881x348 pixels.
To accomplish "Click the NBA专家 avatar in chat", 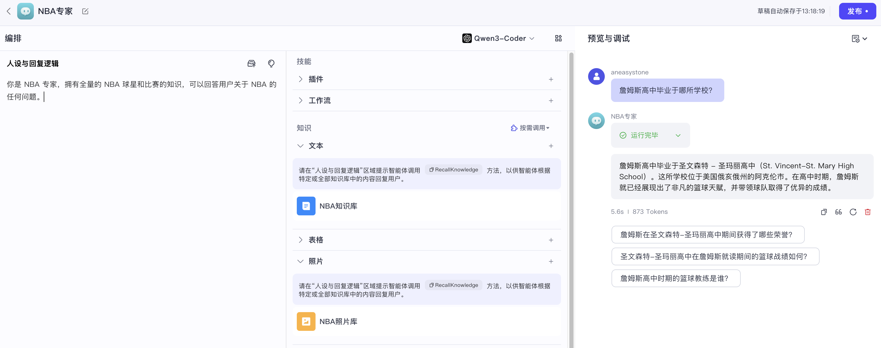I will pos(596,121).
